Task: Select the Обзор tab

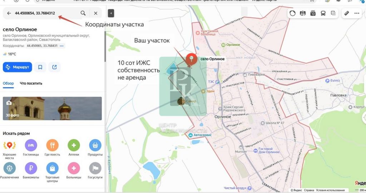Action: click(x=8, y=83)
